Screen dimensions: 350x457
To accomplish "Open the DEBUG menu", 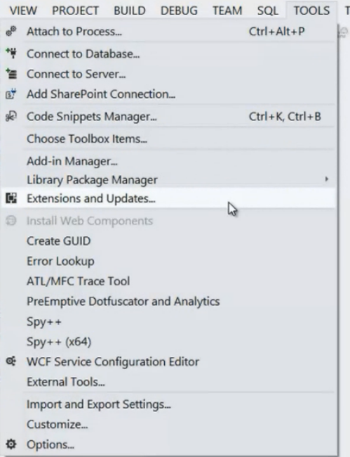I will pos(179,11).
